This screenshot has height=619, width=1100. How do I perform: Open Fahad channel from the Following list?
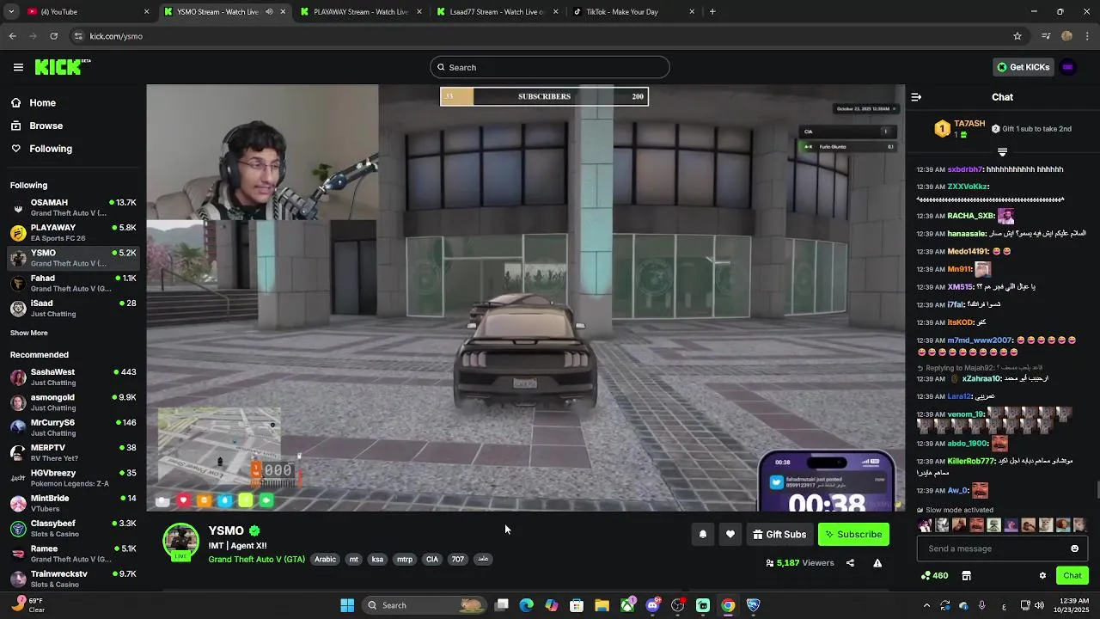(73, 283)
